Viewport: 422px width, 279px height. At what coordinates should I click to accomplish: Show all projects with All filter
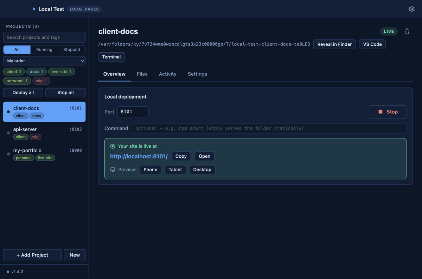pos(17,50)
